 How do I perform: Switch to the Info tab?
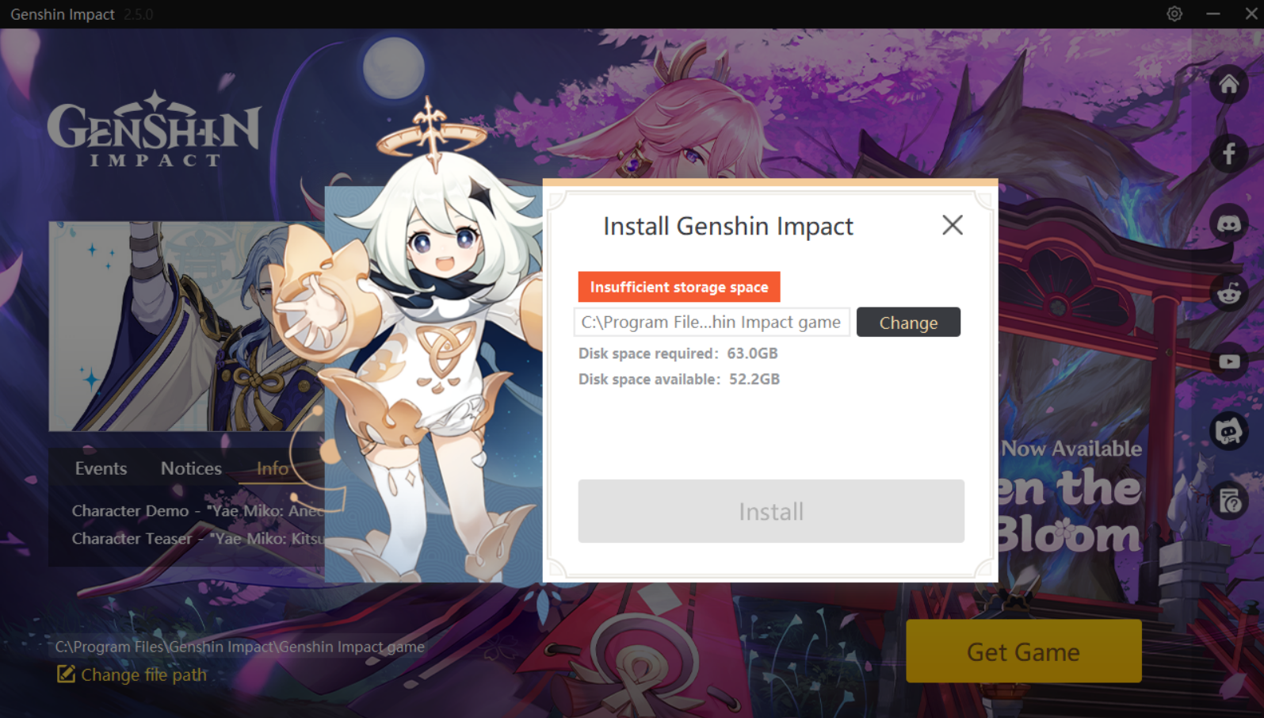coord(273,468)
